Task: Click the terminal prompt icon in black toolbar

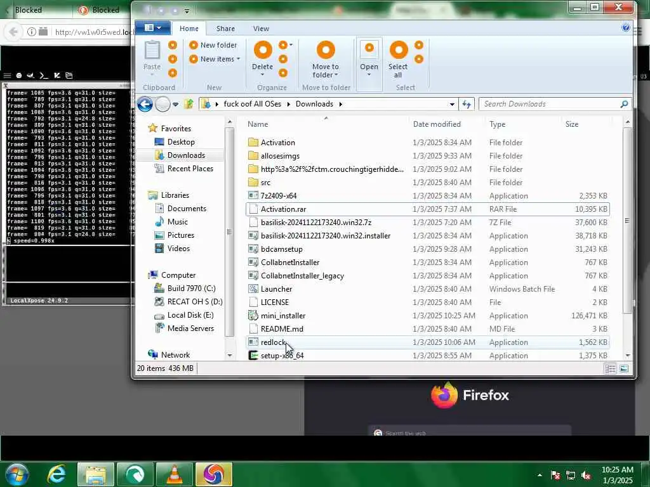Action: pos(44,75)
